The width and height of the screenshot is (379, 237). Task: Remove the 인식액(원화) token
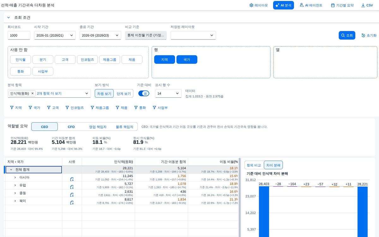coord(32,94)
